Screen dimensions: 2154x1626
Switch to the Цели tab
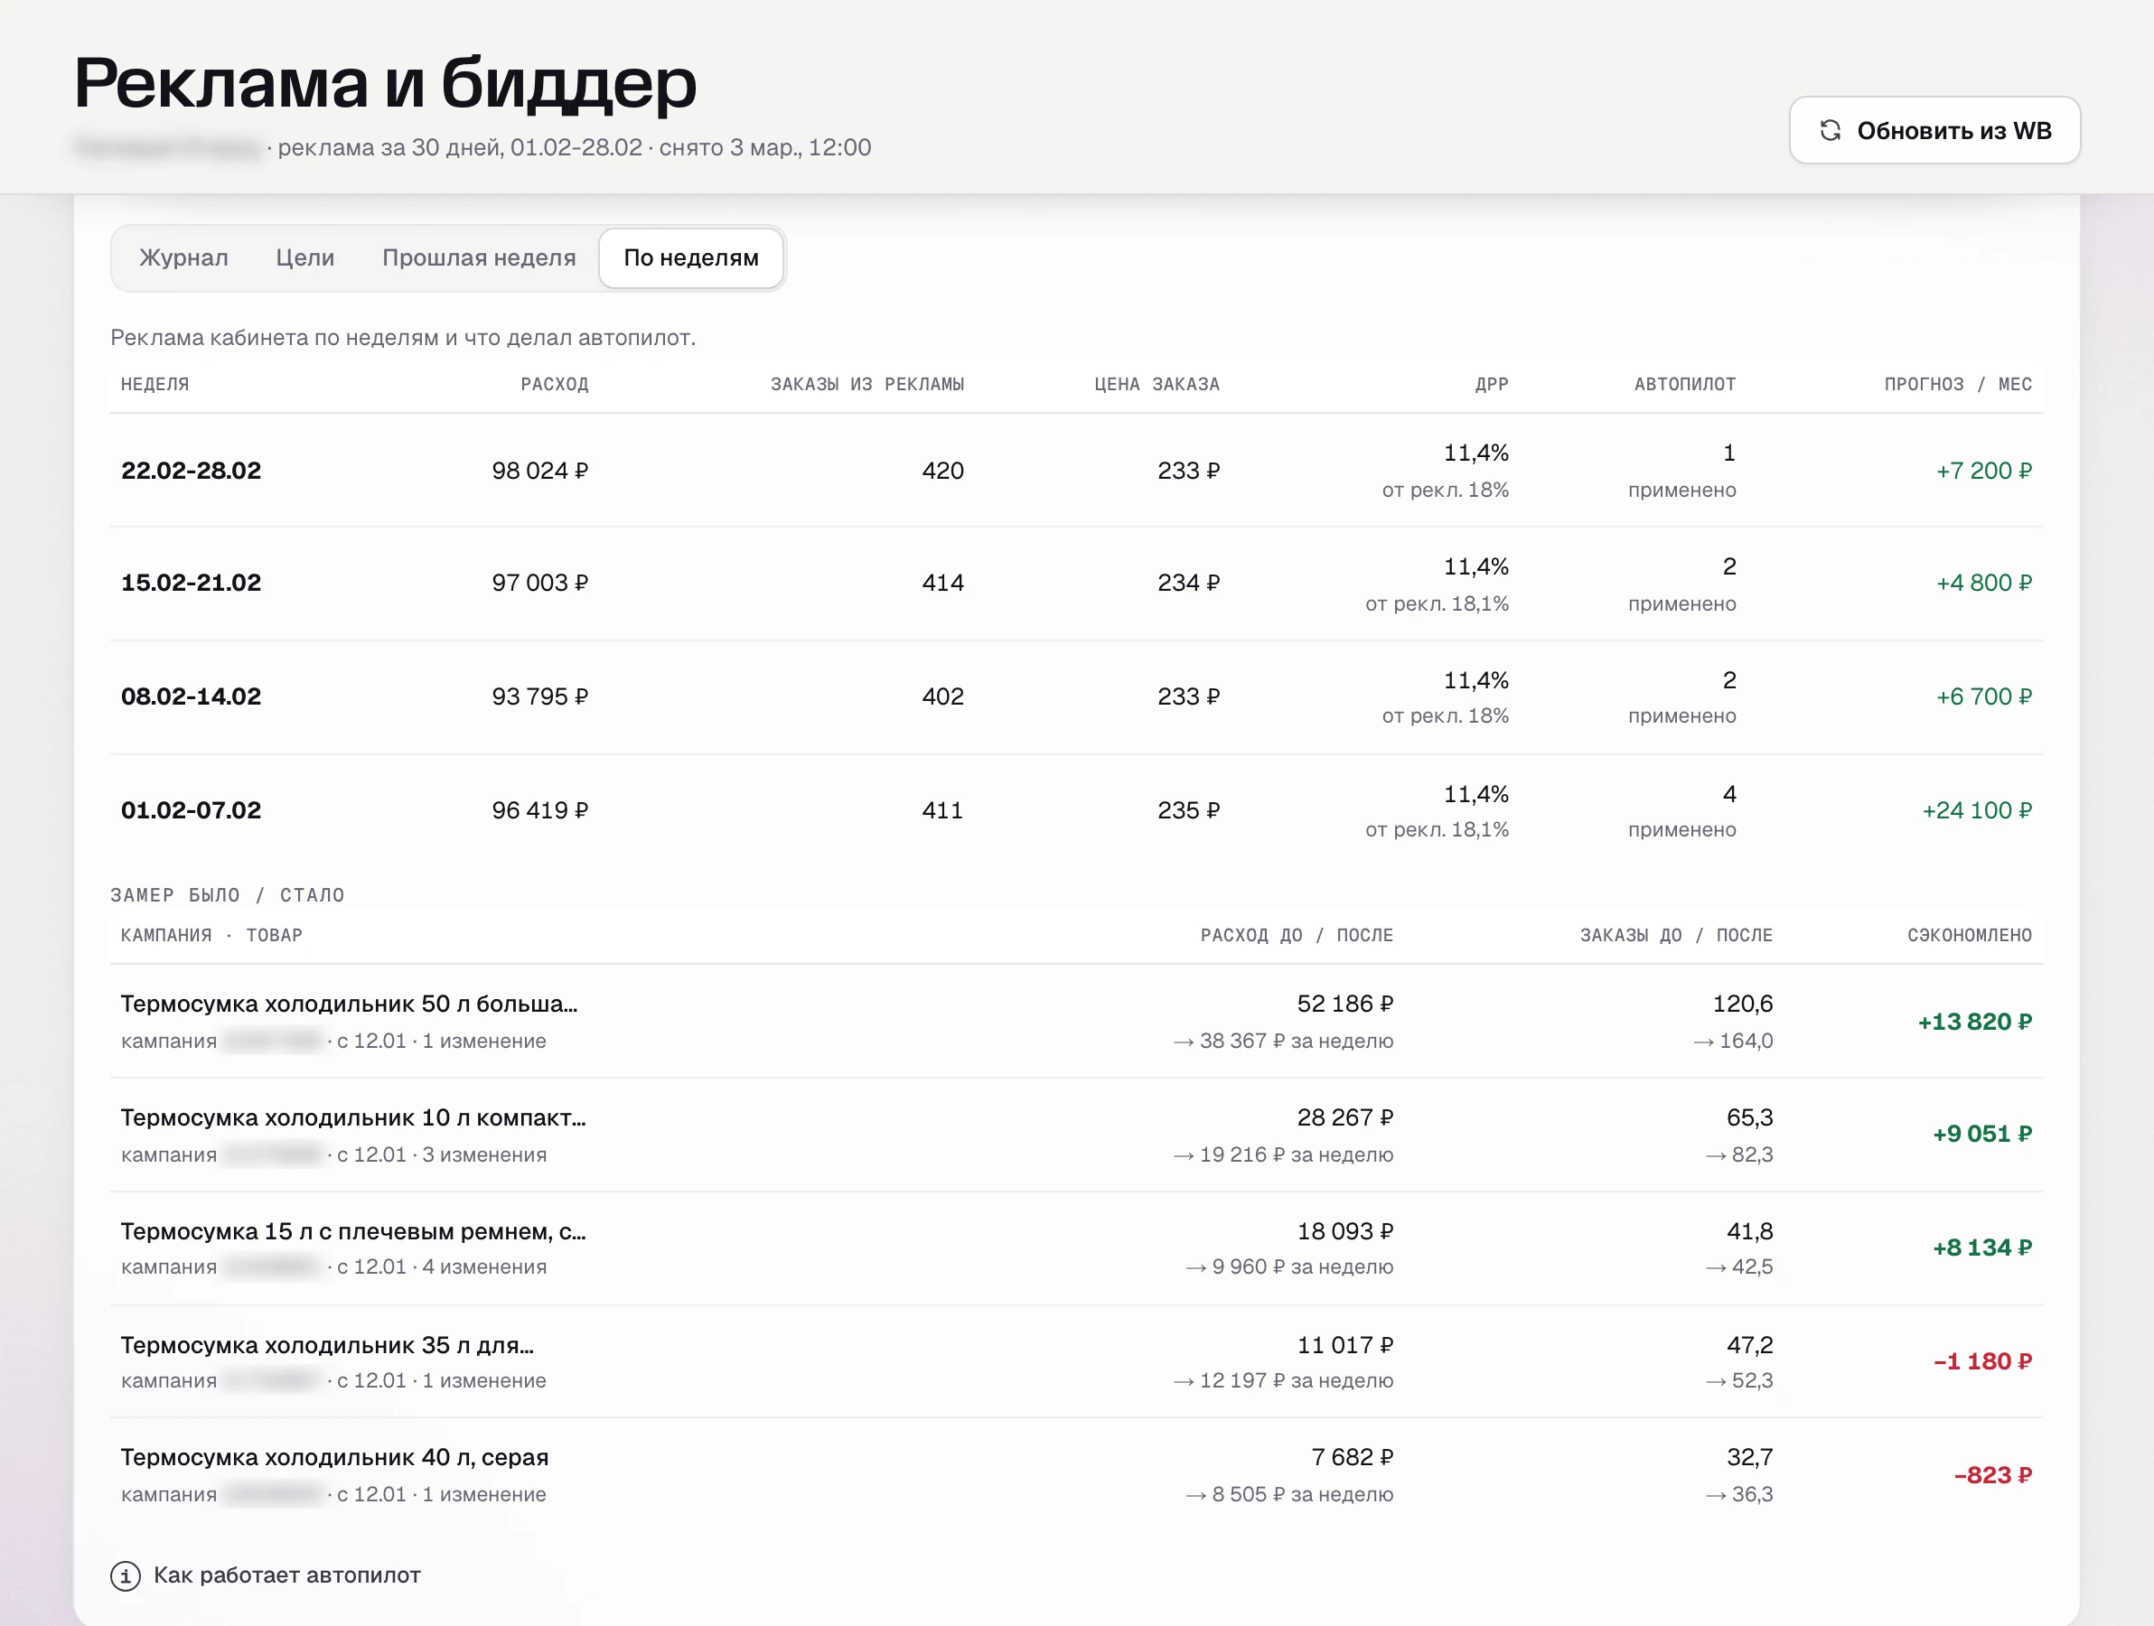(x=304, y=258)
